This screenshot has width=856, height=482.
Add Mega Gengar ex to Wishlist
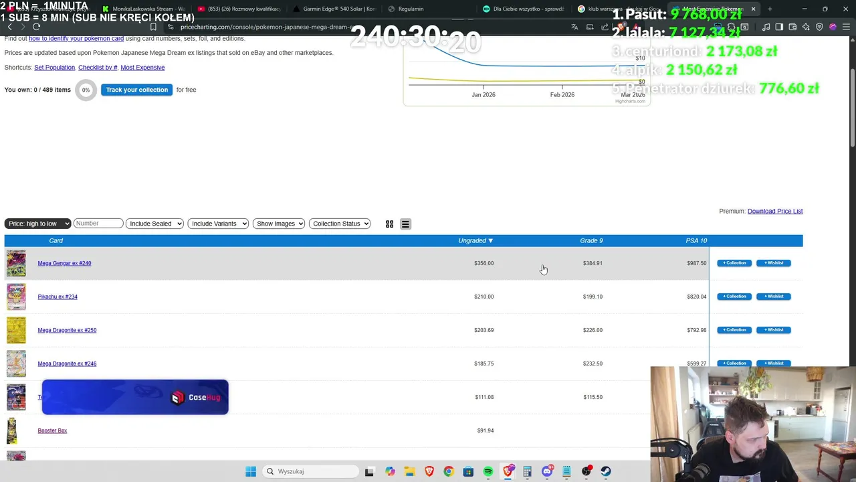pos(774,263)
